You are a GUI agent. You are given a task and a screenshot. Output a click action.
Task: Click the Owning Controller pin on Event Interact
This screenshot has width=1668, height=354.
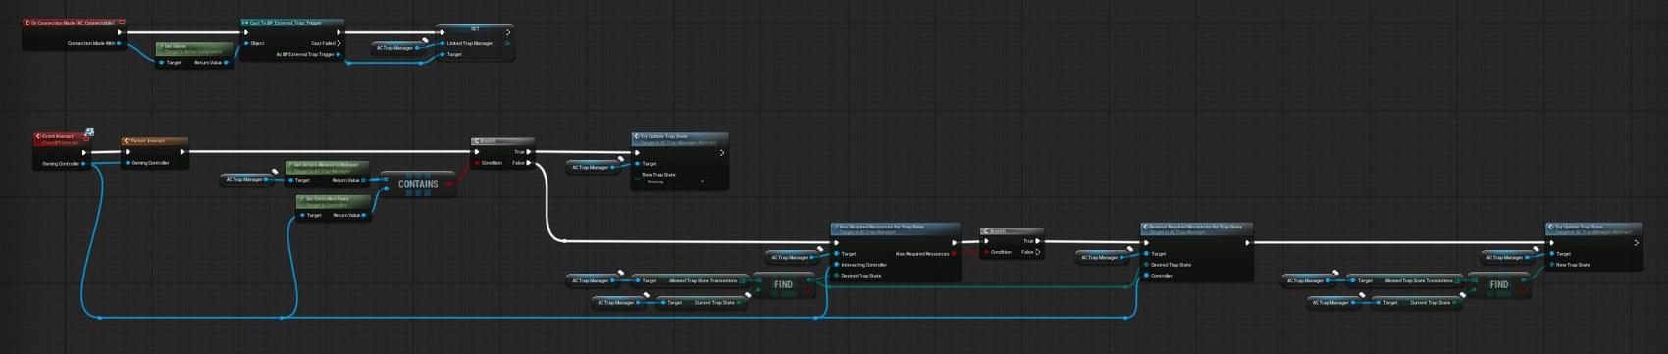[83, 164]
